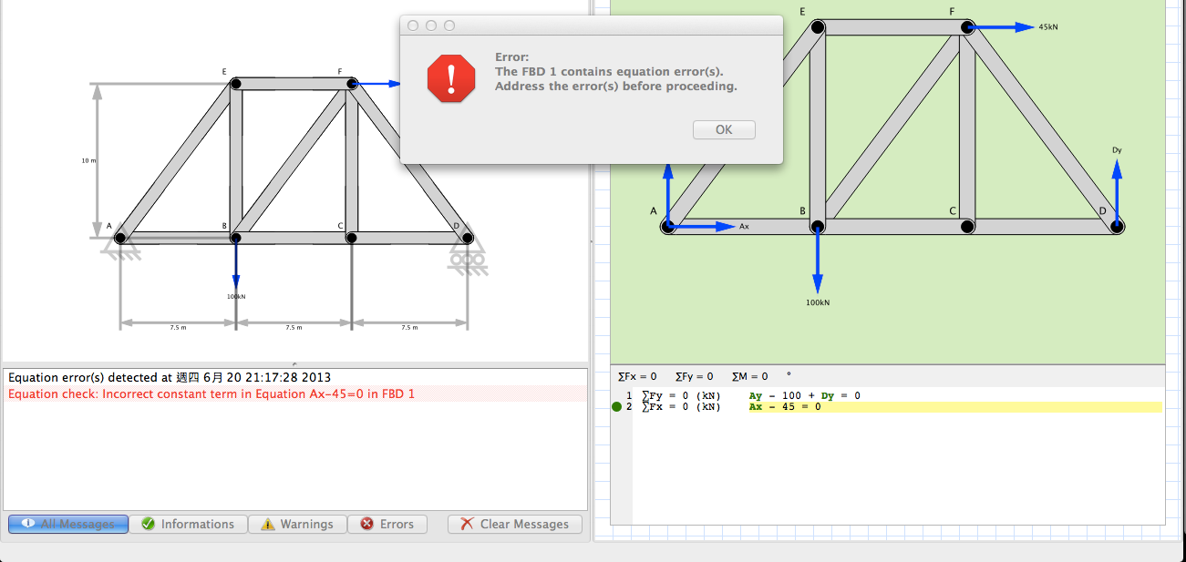Click the green checkmark Informations icon
Screen dimensions: 1186x562
(148, 524)
